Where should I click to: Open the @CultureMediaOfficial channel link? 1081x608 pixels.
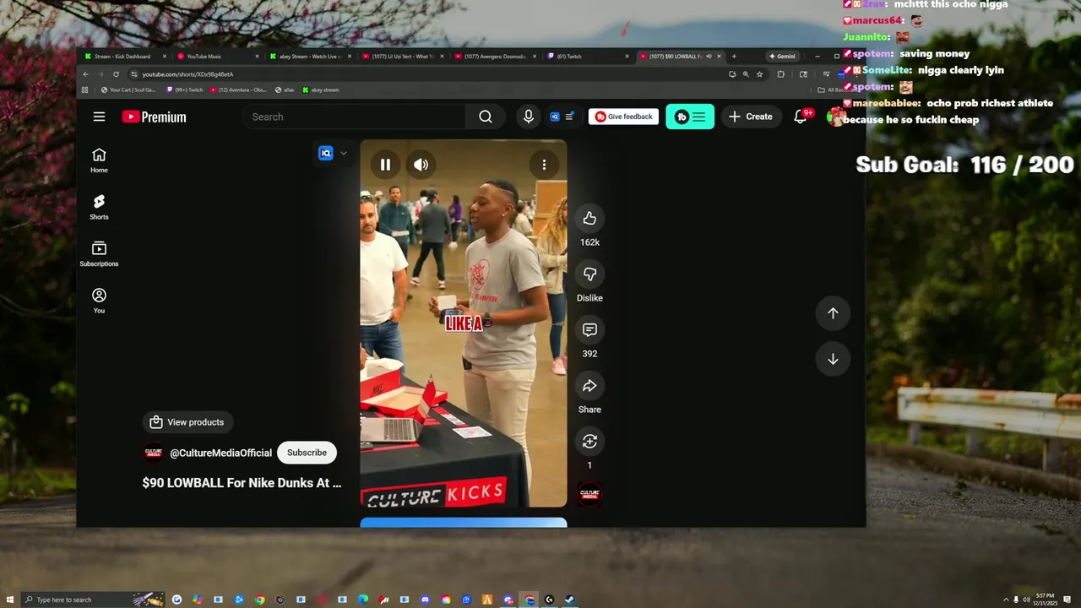[220, 453]
